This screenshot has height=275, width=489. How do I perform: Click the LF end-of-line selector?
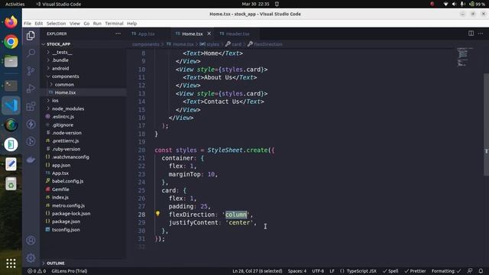click(332, 271)
